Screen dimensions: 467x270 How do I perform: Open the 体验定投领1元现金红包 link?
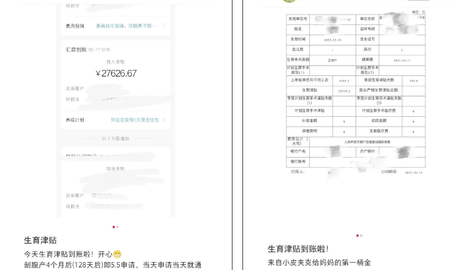point(134,120)
